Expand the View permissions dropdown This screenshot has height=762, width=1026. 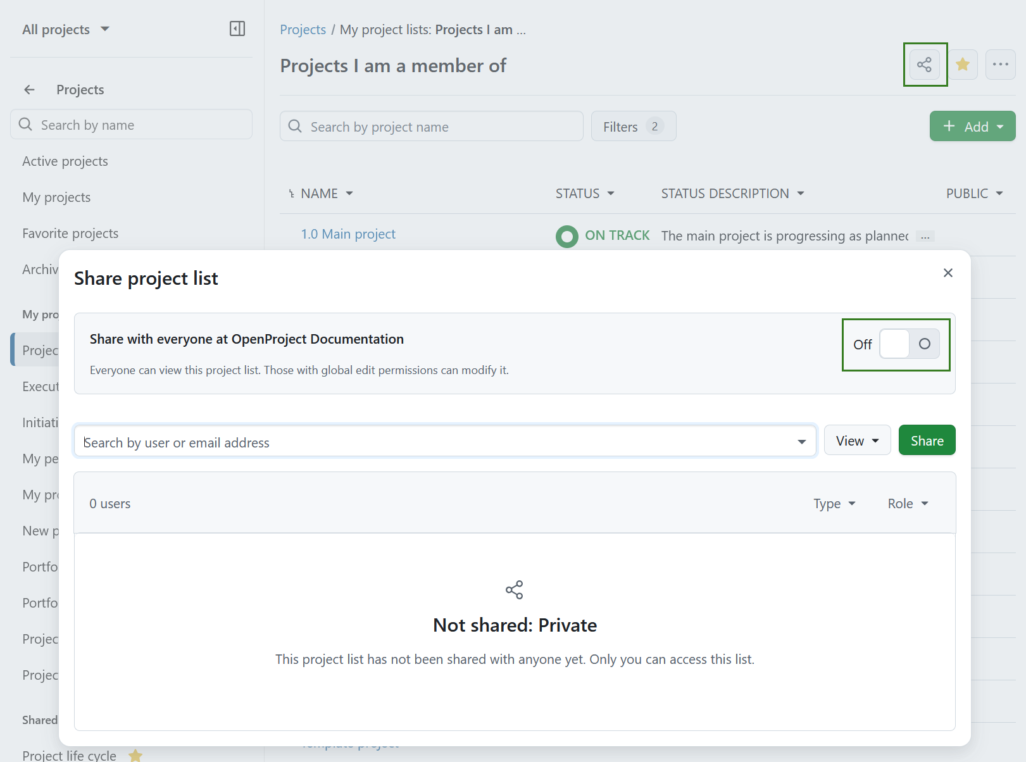[857, 440]
